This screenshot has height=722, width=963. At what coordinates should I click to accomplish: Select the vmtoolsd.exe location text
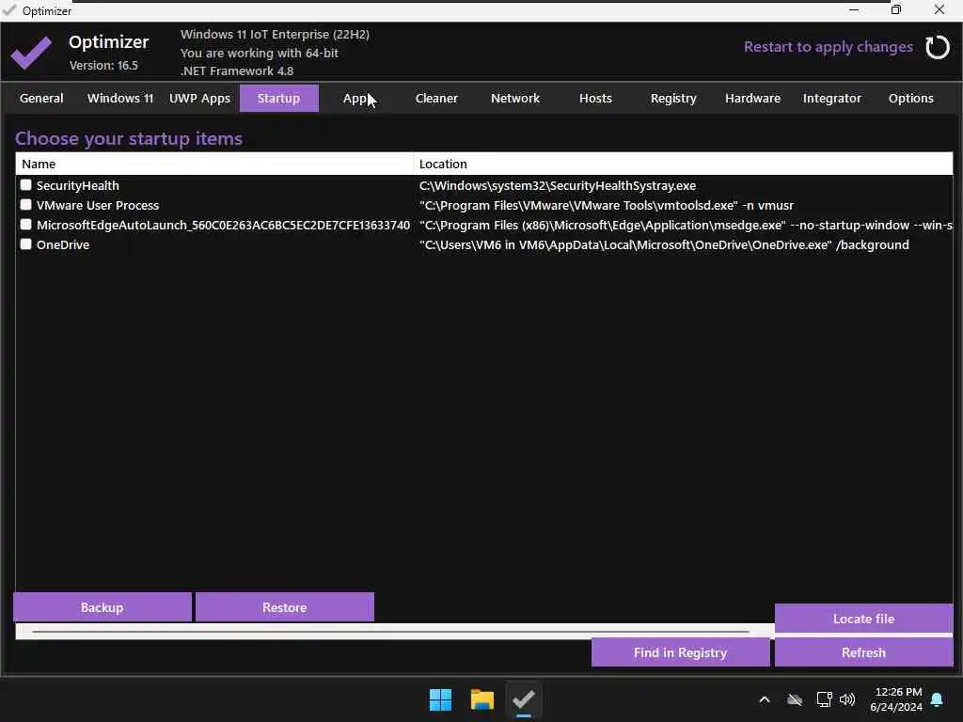[x=607, y=205]
